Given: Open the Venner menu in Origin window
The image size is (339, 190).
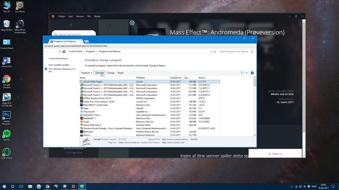Looking at the screenshot, I should pyautogui.click(x=80, y=16).
